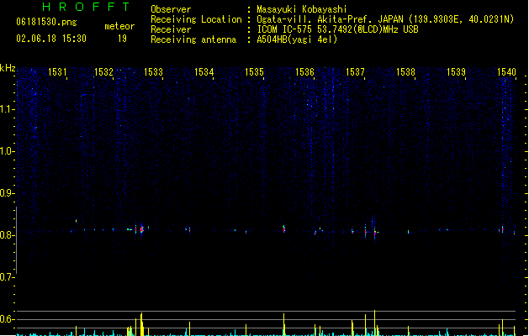Click the 1537 time marker
Viewport: 529px width, 336px height.
pyautogui.click(x=356, y=72)
